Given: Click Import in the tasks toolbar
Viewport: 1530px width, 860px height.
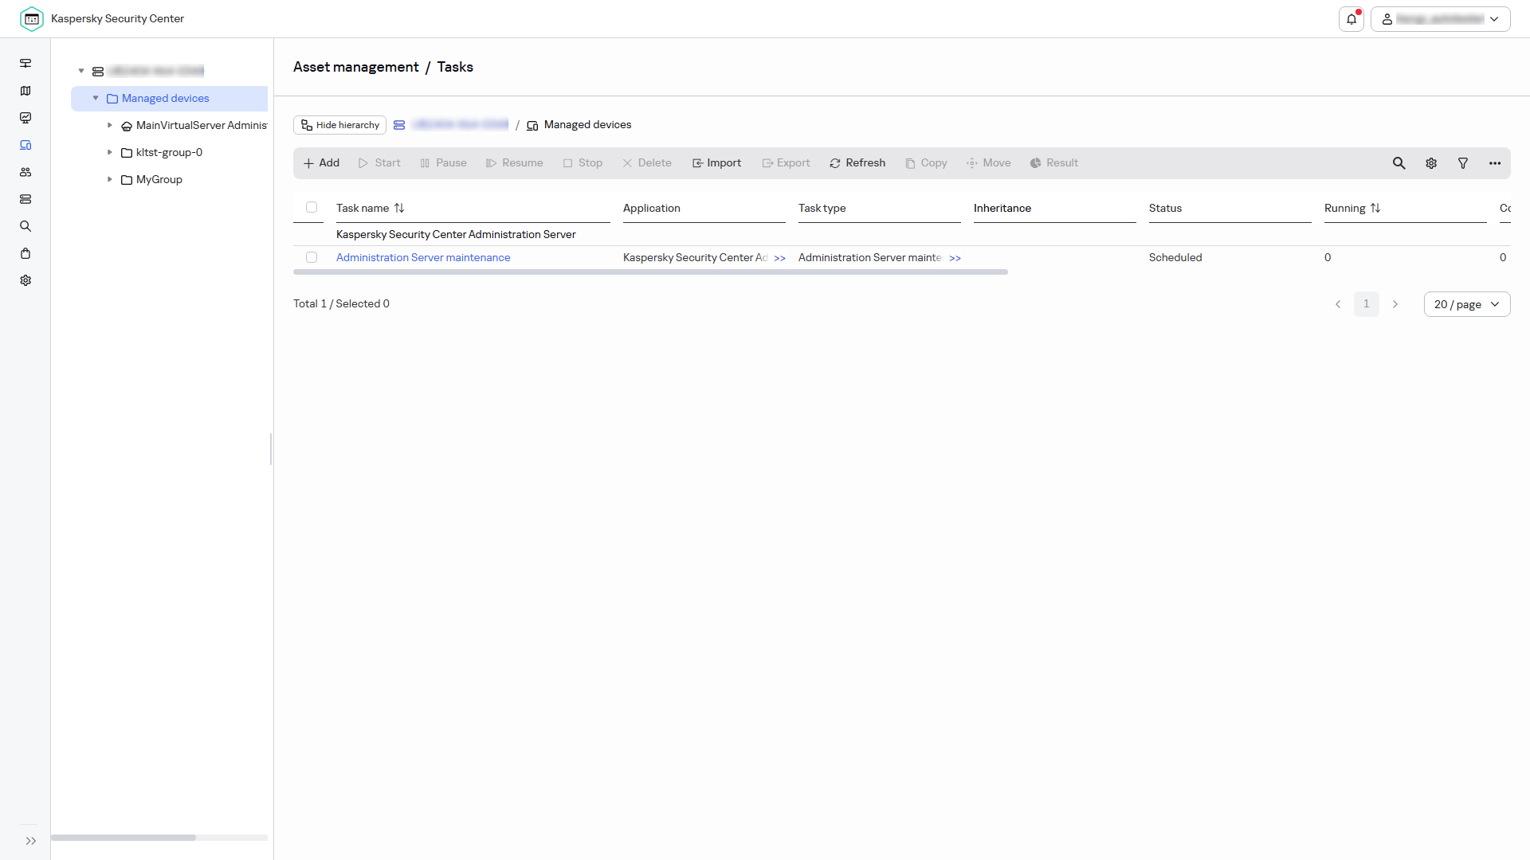Looking at the screenshot, I should coord(716,162).
